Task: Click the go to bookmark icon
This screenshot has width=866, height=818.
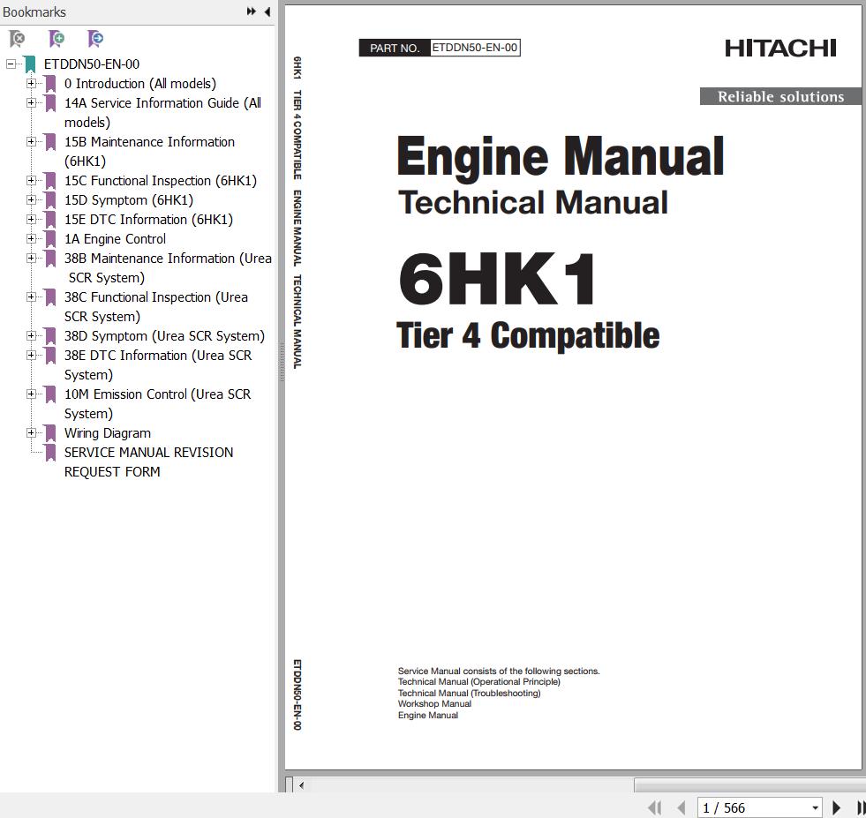Action: [x=95, y=39]
